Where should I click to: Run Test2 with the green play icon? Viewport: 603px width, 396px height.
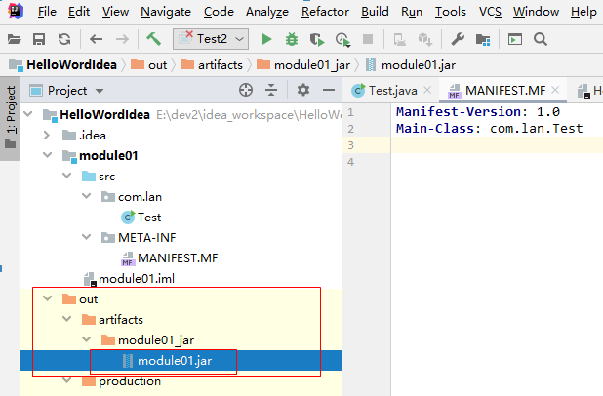(x=266, y=39)
